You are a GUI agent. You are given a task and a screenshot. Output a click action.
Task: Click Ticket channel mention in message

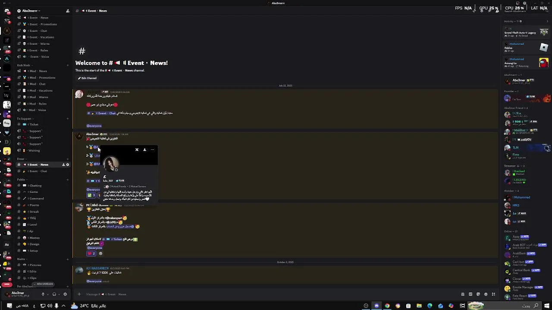(x=112, y=239)
